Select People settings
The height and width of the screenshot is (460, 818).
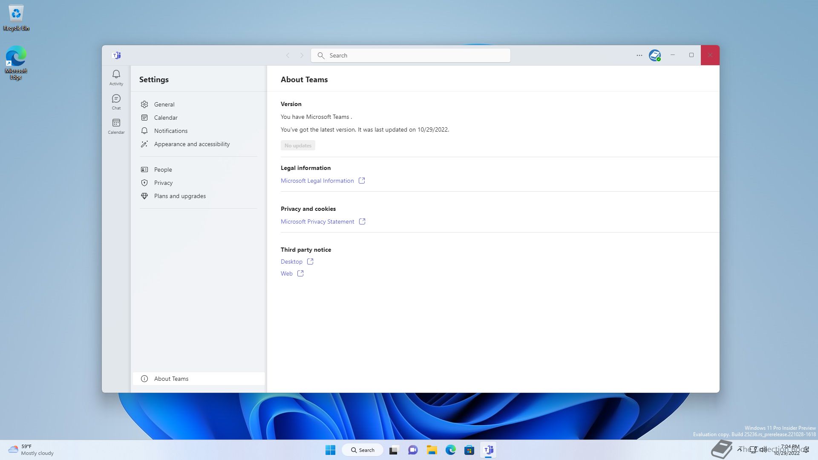(199, 170)
